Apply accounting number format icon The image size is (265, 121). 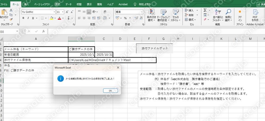117,18
